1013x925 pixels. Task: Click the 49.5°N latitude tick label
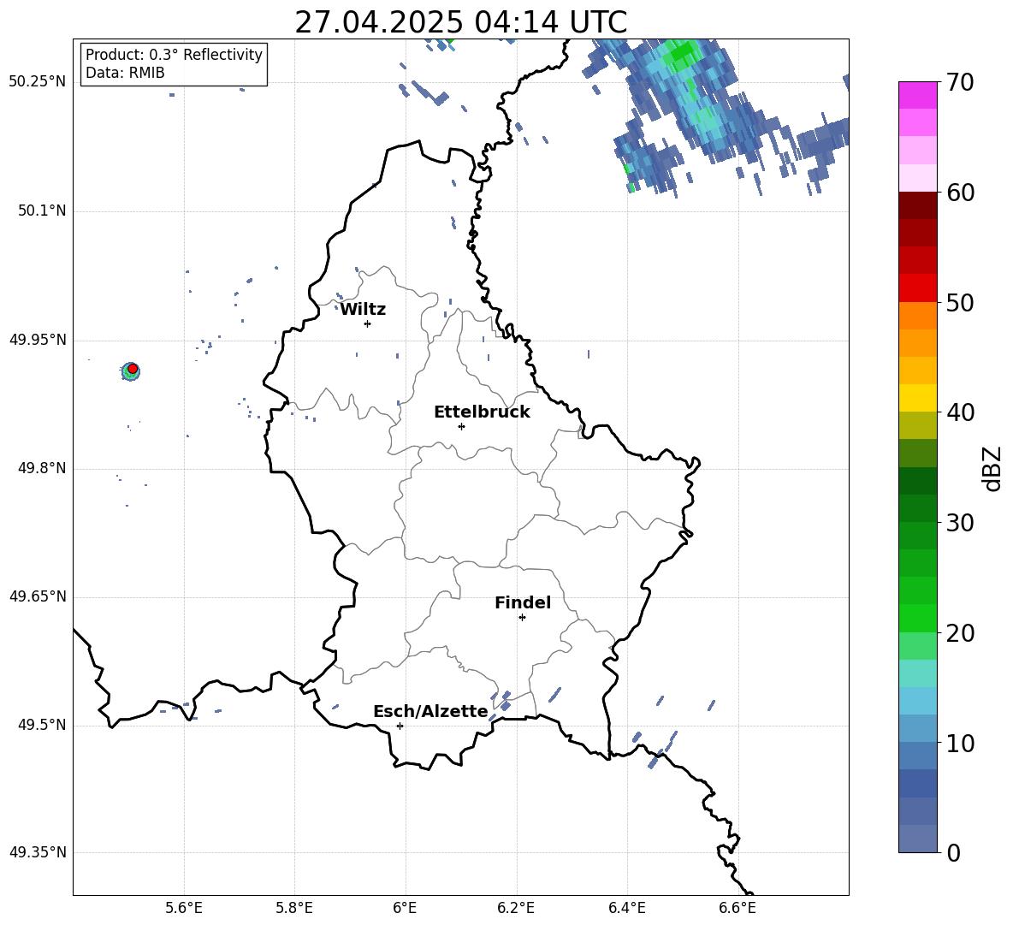click(41, 725)
